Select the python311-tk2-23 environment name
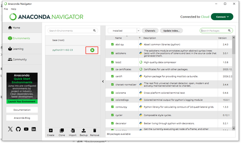Screen dimensions: 241x143 click(62, 50)
